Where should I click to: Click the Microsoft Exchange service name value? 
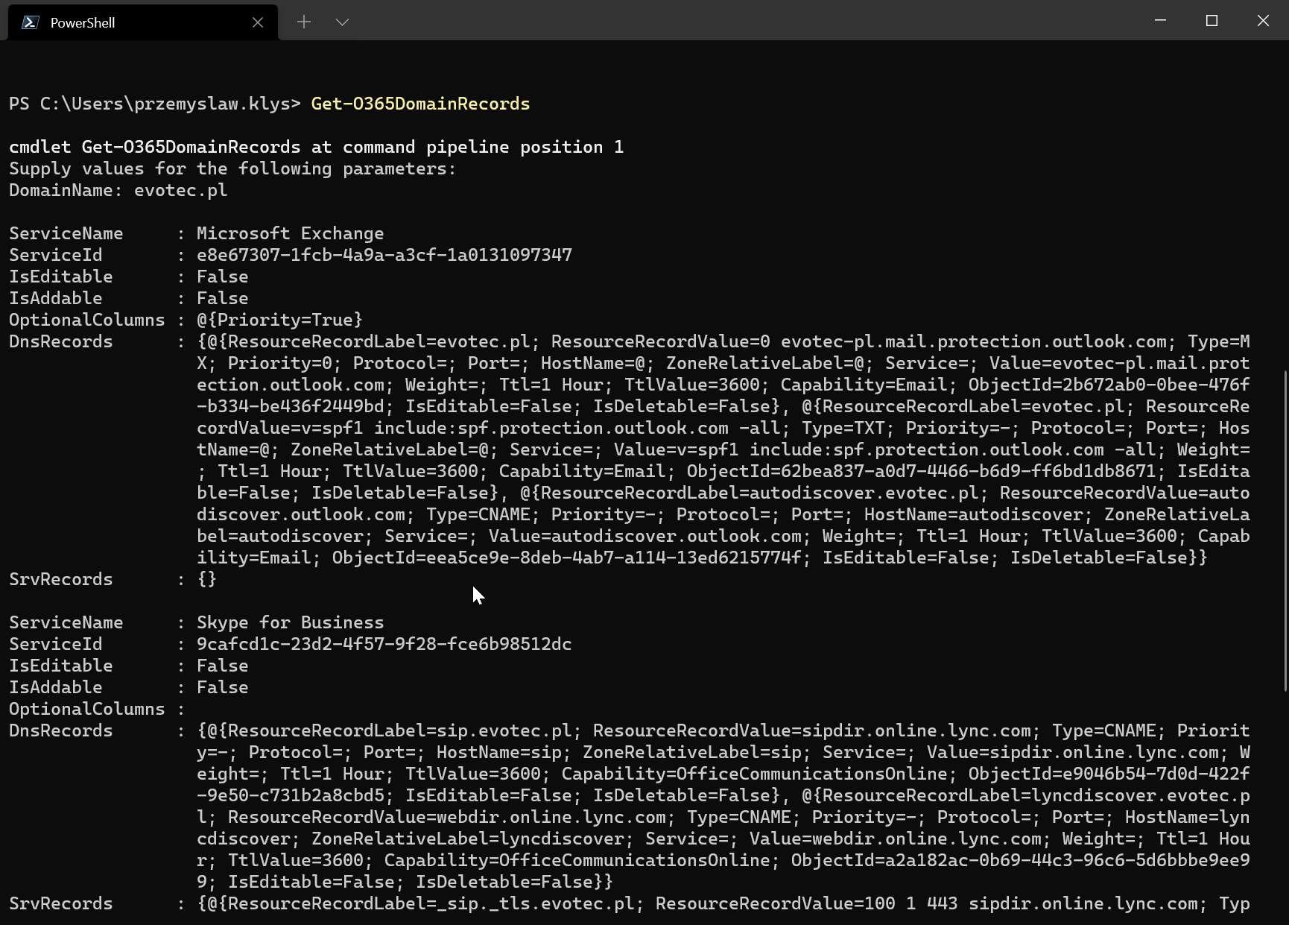pyautogui.click(x=290, y=233)
